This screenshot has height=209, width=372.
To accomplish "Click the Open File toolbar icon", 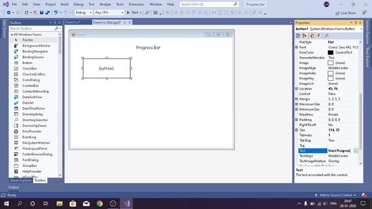I will 35,13.
